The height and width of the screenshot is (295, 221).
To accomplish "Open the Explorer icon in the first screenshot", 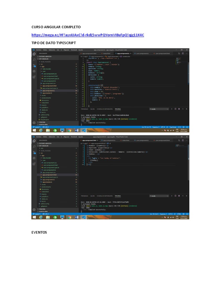I will click(34, 54).
